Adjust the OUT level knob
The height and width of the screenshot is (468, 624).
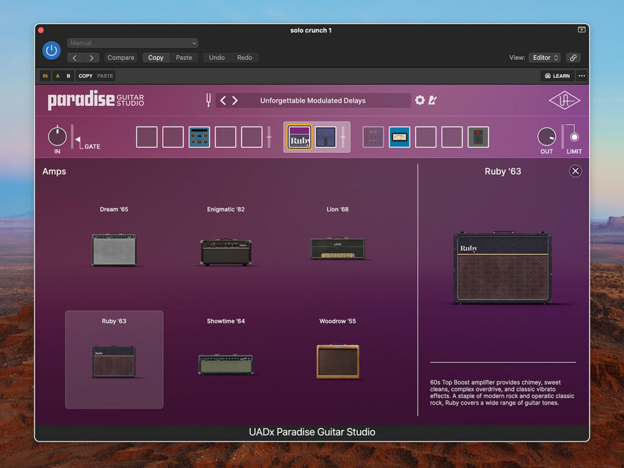pyautogui.click(x=547, y=137)
